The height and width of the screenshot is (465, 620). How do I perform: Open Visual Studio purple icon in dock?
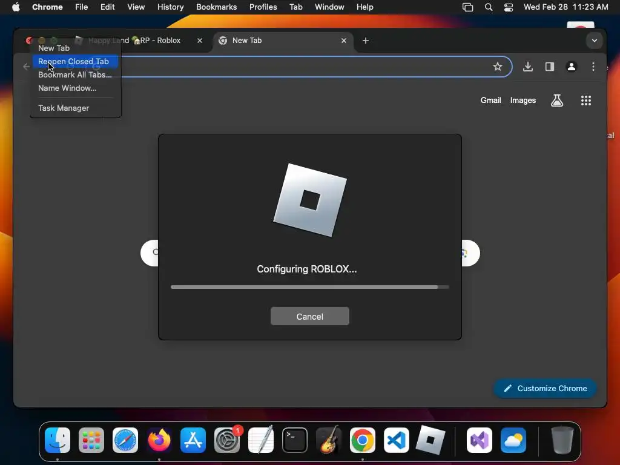pyautogui.click(x=480, y=440)
